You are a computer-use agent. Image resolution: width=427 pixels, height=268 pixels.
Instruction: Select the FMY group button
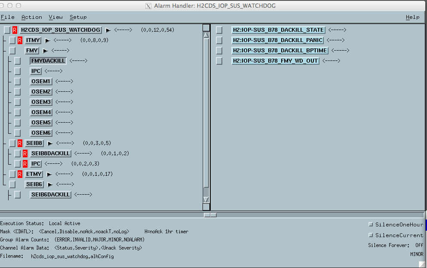pyautogui.click(x=32, y=51)
